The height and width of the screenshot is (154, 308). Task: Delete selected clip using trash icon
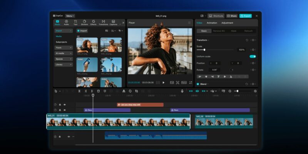[99, 91]
